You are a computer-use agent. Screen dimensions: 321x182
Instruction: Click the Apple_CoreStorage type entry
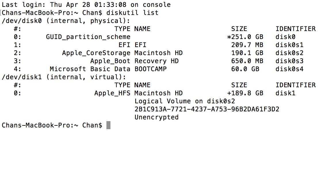pyautogui.click(x=96, y=53)
